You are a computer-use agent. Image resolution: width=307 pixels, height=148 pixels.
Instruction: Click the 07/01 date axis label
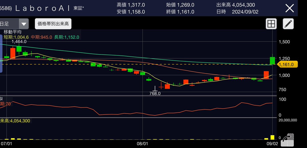point(7,144)
